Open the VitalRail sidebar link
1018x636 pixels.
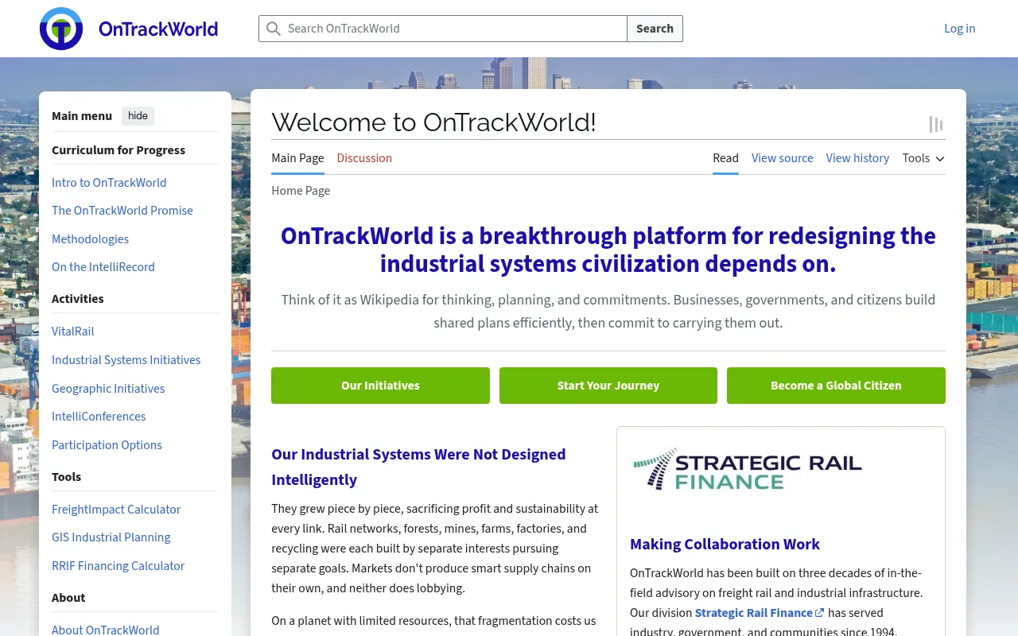click(73, 332)
